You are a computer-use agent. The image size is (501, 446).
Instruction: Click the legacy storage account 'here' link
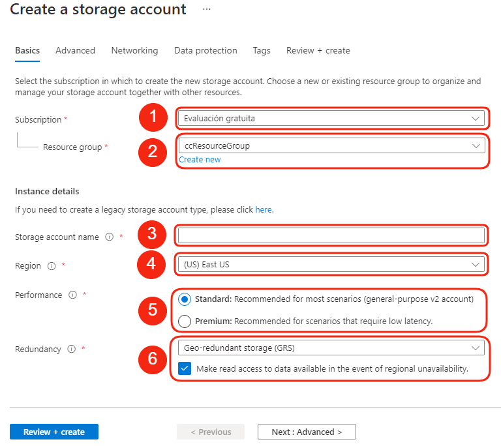pyautogui.click(x=264, y=209)
